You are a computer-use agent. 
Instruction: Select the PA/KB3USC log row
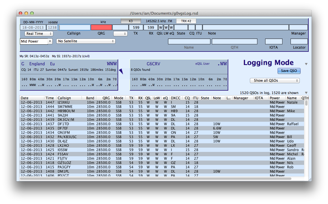point(162,137)
